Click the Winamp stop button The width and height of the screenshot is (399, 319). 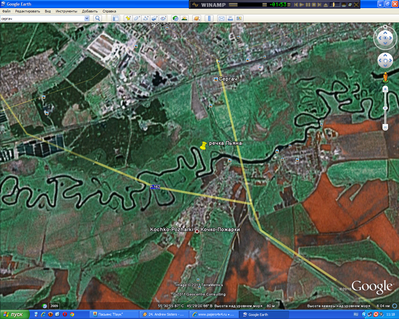[x=314, y=5]
